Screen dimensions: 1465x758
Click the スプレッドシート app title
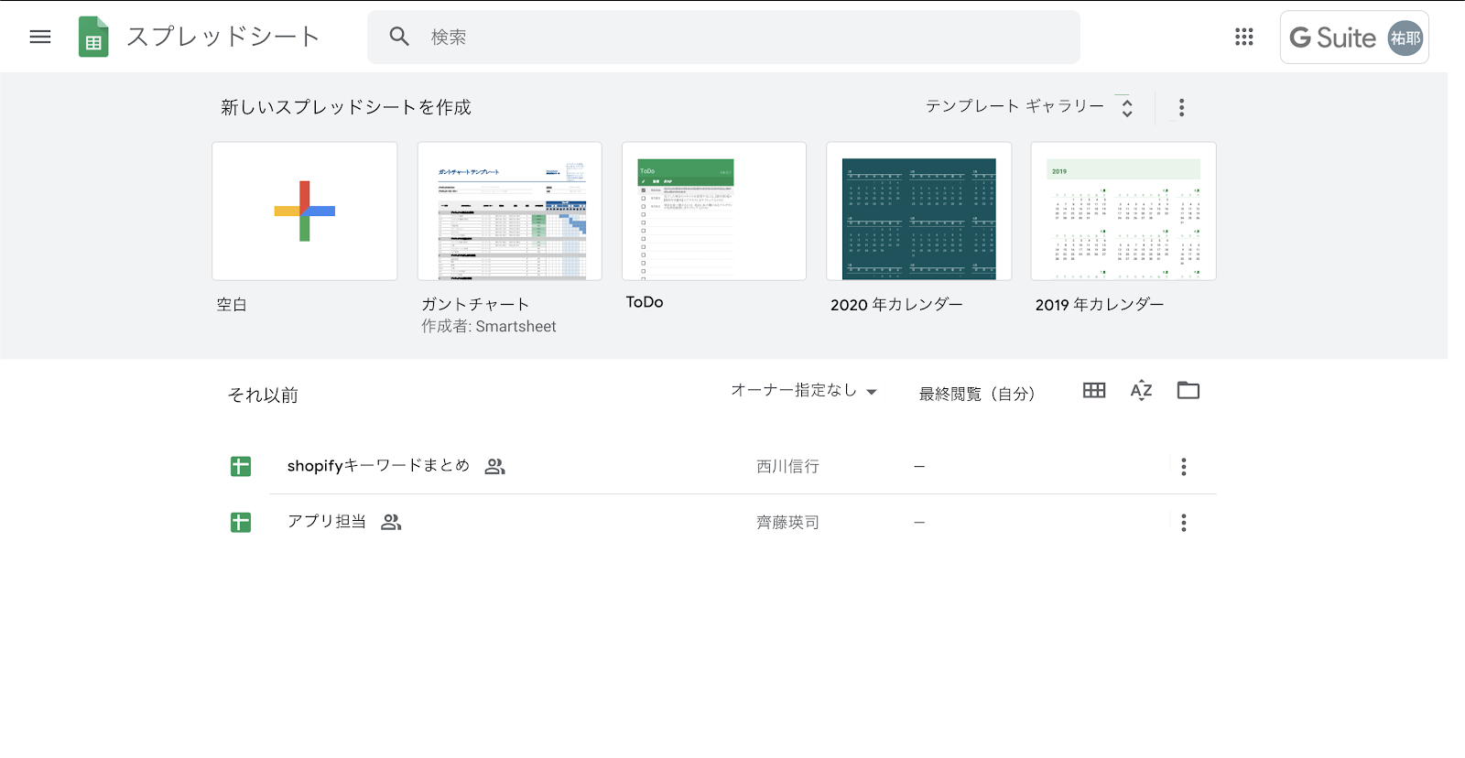pos(222,37)
